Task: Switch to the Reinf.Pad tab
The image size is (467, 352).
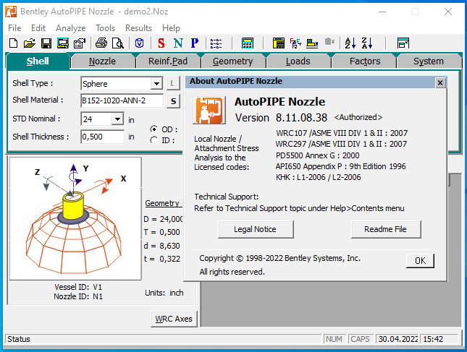Action: pos(168,61)
